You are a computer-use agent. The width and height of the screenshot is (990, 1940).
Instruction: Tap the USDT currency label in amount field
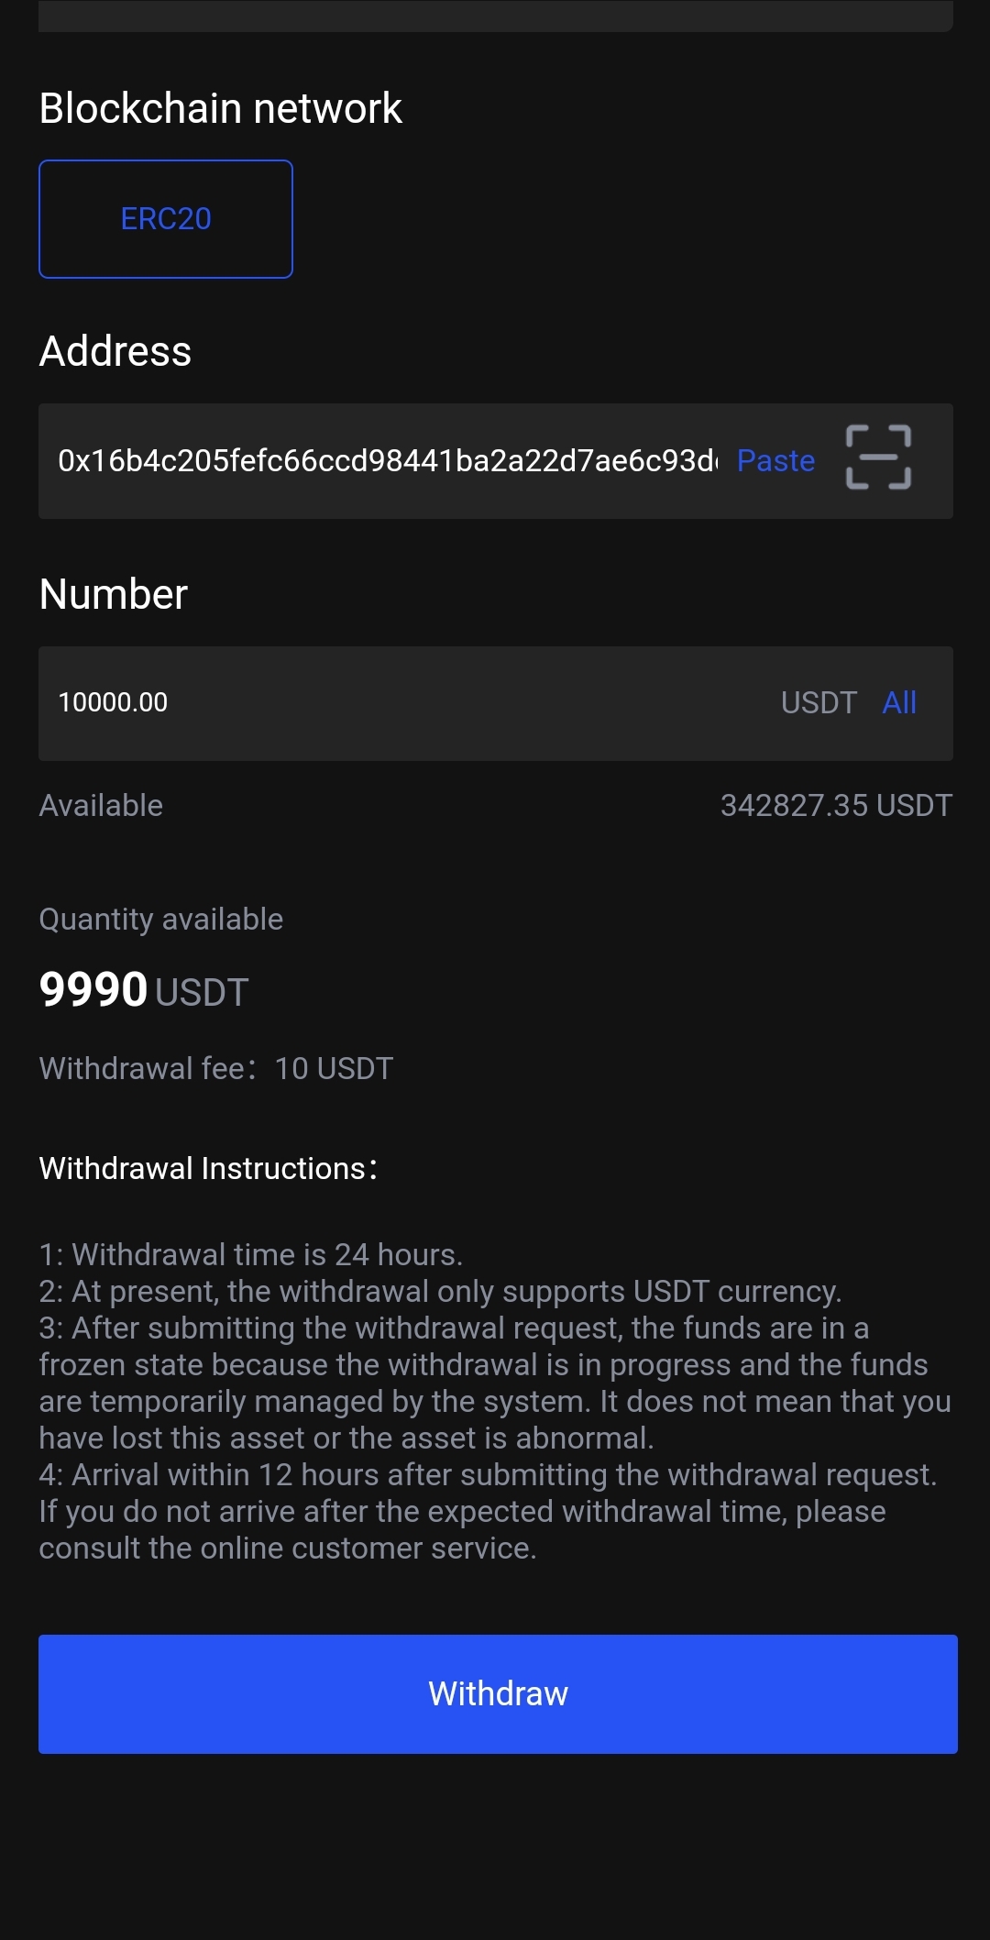tap(819, 702)
